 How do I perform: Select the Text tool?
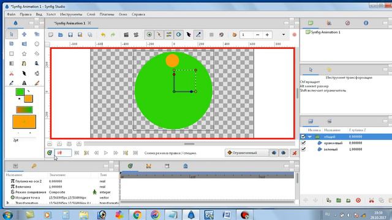24,83
